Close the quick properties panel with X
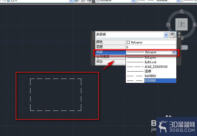Viewport: 197px width, 136px height. click(x=179, y=33)
